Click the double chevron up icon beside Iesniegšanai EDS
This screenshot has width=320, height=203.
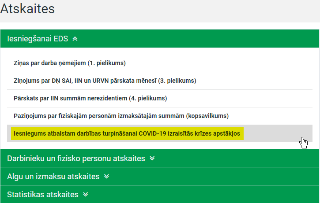tap(75, 39)
